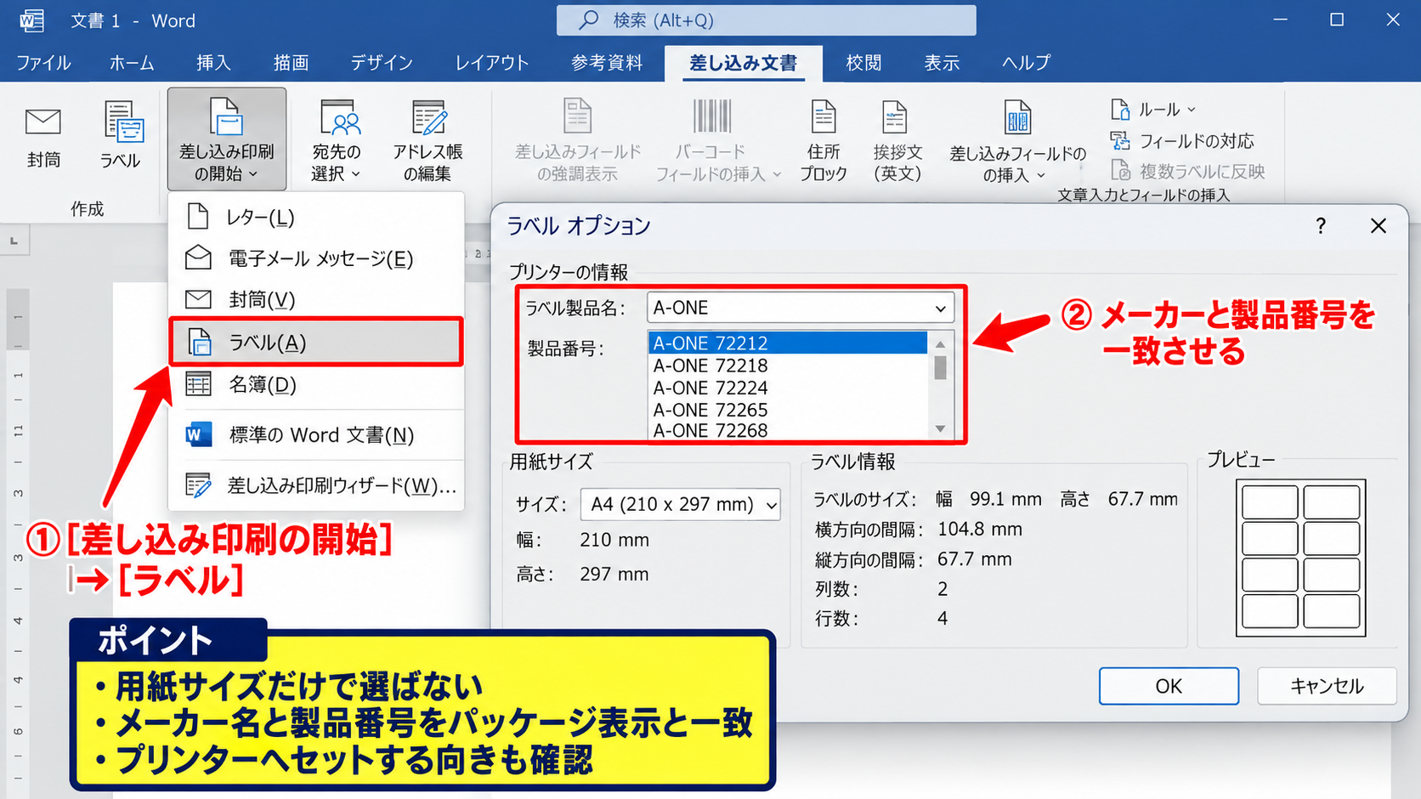
Task: Click the 封筒 (Envelopes) ribbon icon
Action: (43, 136)
